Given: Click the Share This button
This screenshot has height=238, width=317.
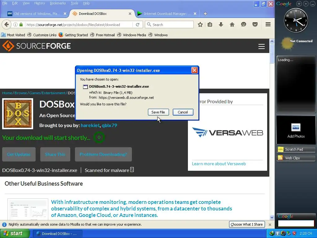Looking at the screenshot, I should (x=55, y=154).
